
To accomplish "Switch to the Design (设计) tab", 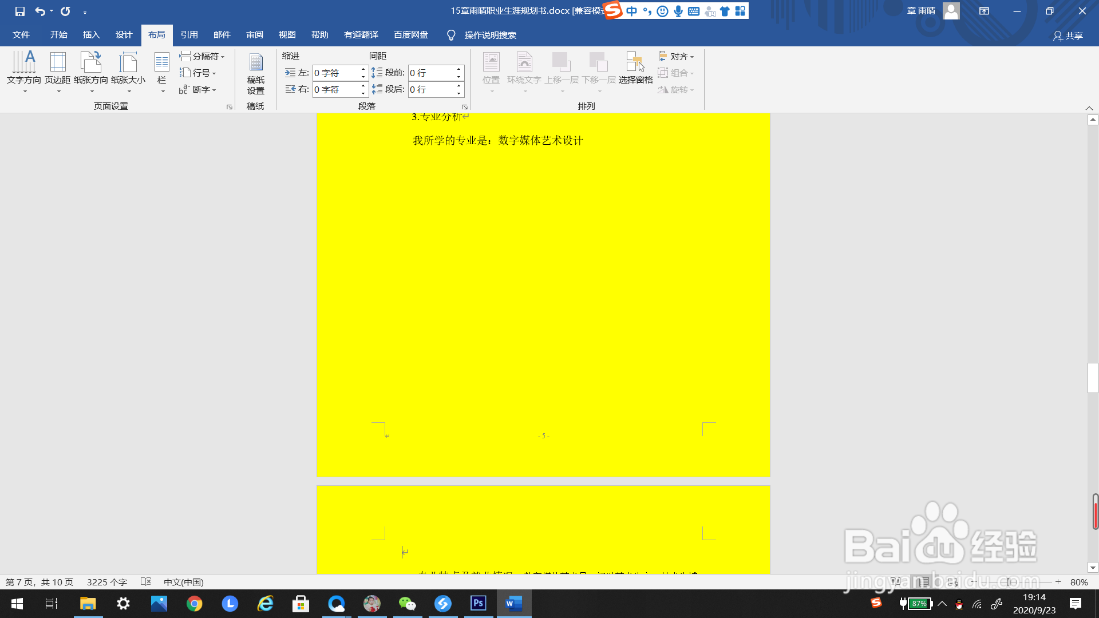I will click(x=124, y=35).
